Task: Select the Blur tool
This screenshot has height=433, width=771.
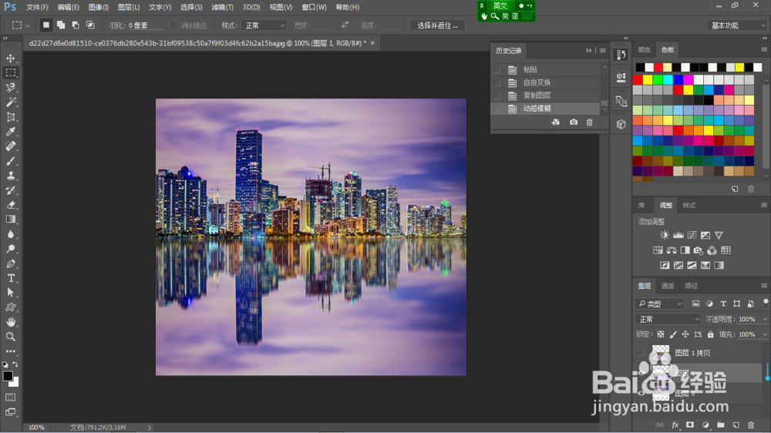Action: pos(10,234)
